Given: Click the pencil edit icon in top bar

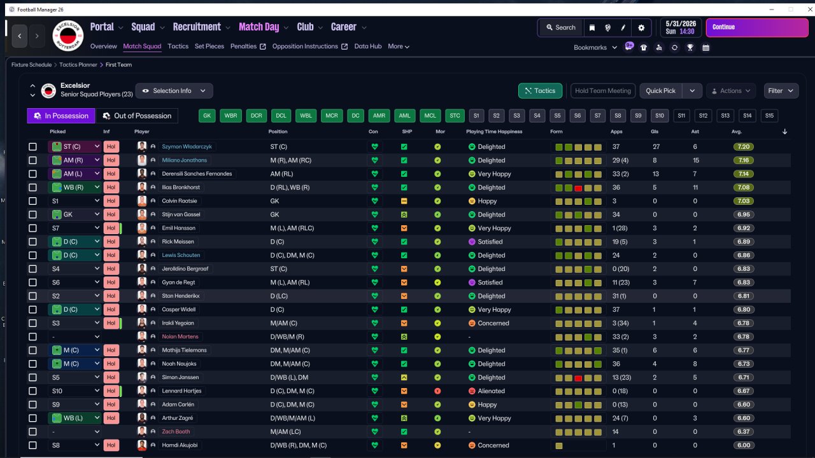Looking at the screenshot, I should click(x=624, y=27).
